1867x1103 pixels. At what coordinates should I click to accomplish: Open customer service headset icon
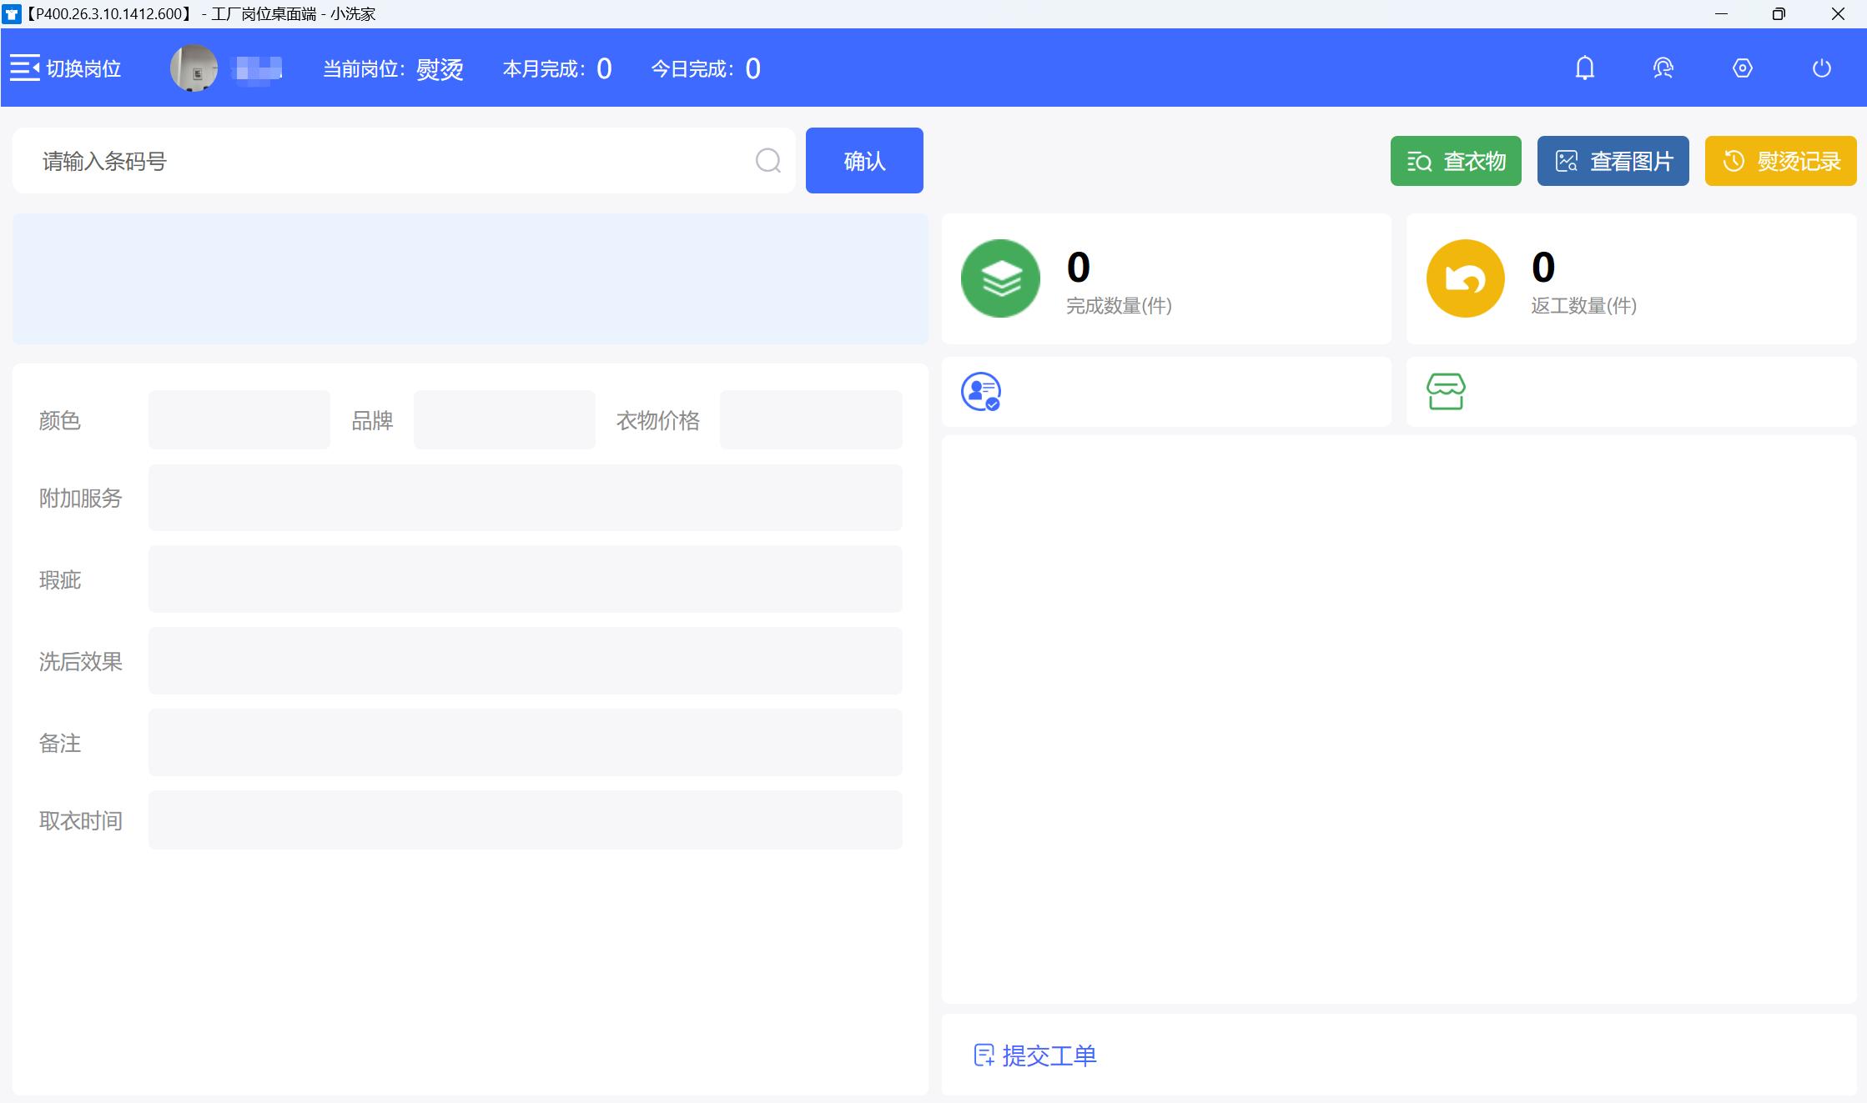[1663, 68]
